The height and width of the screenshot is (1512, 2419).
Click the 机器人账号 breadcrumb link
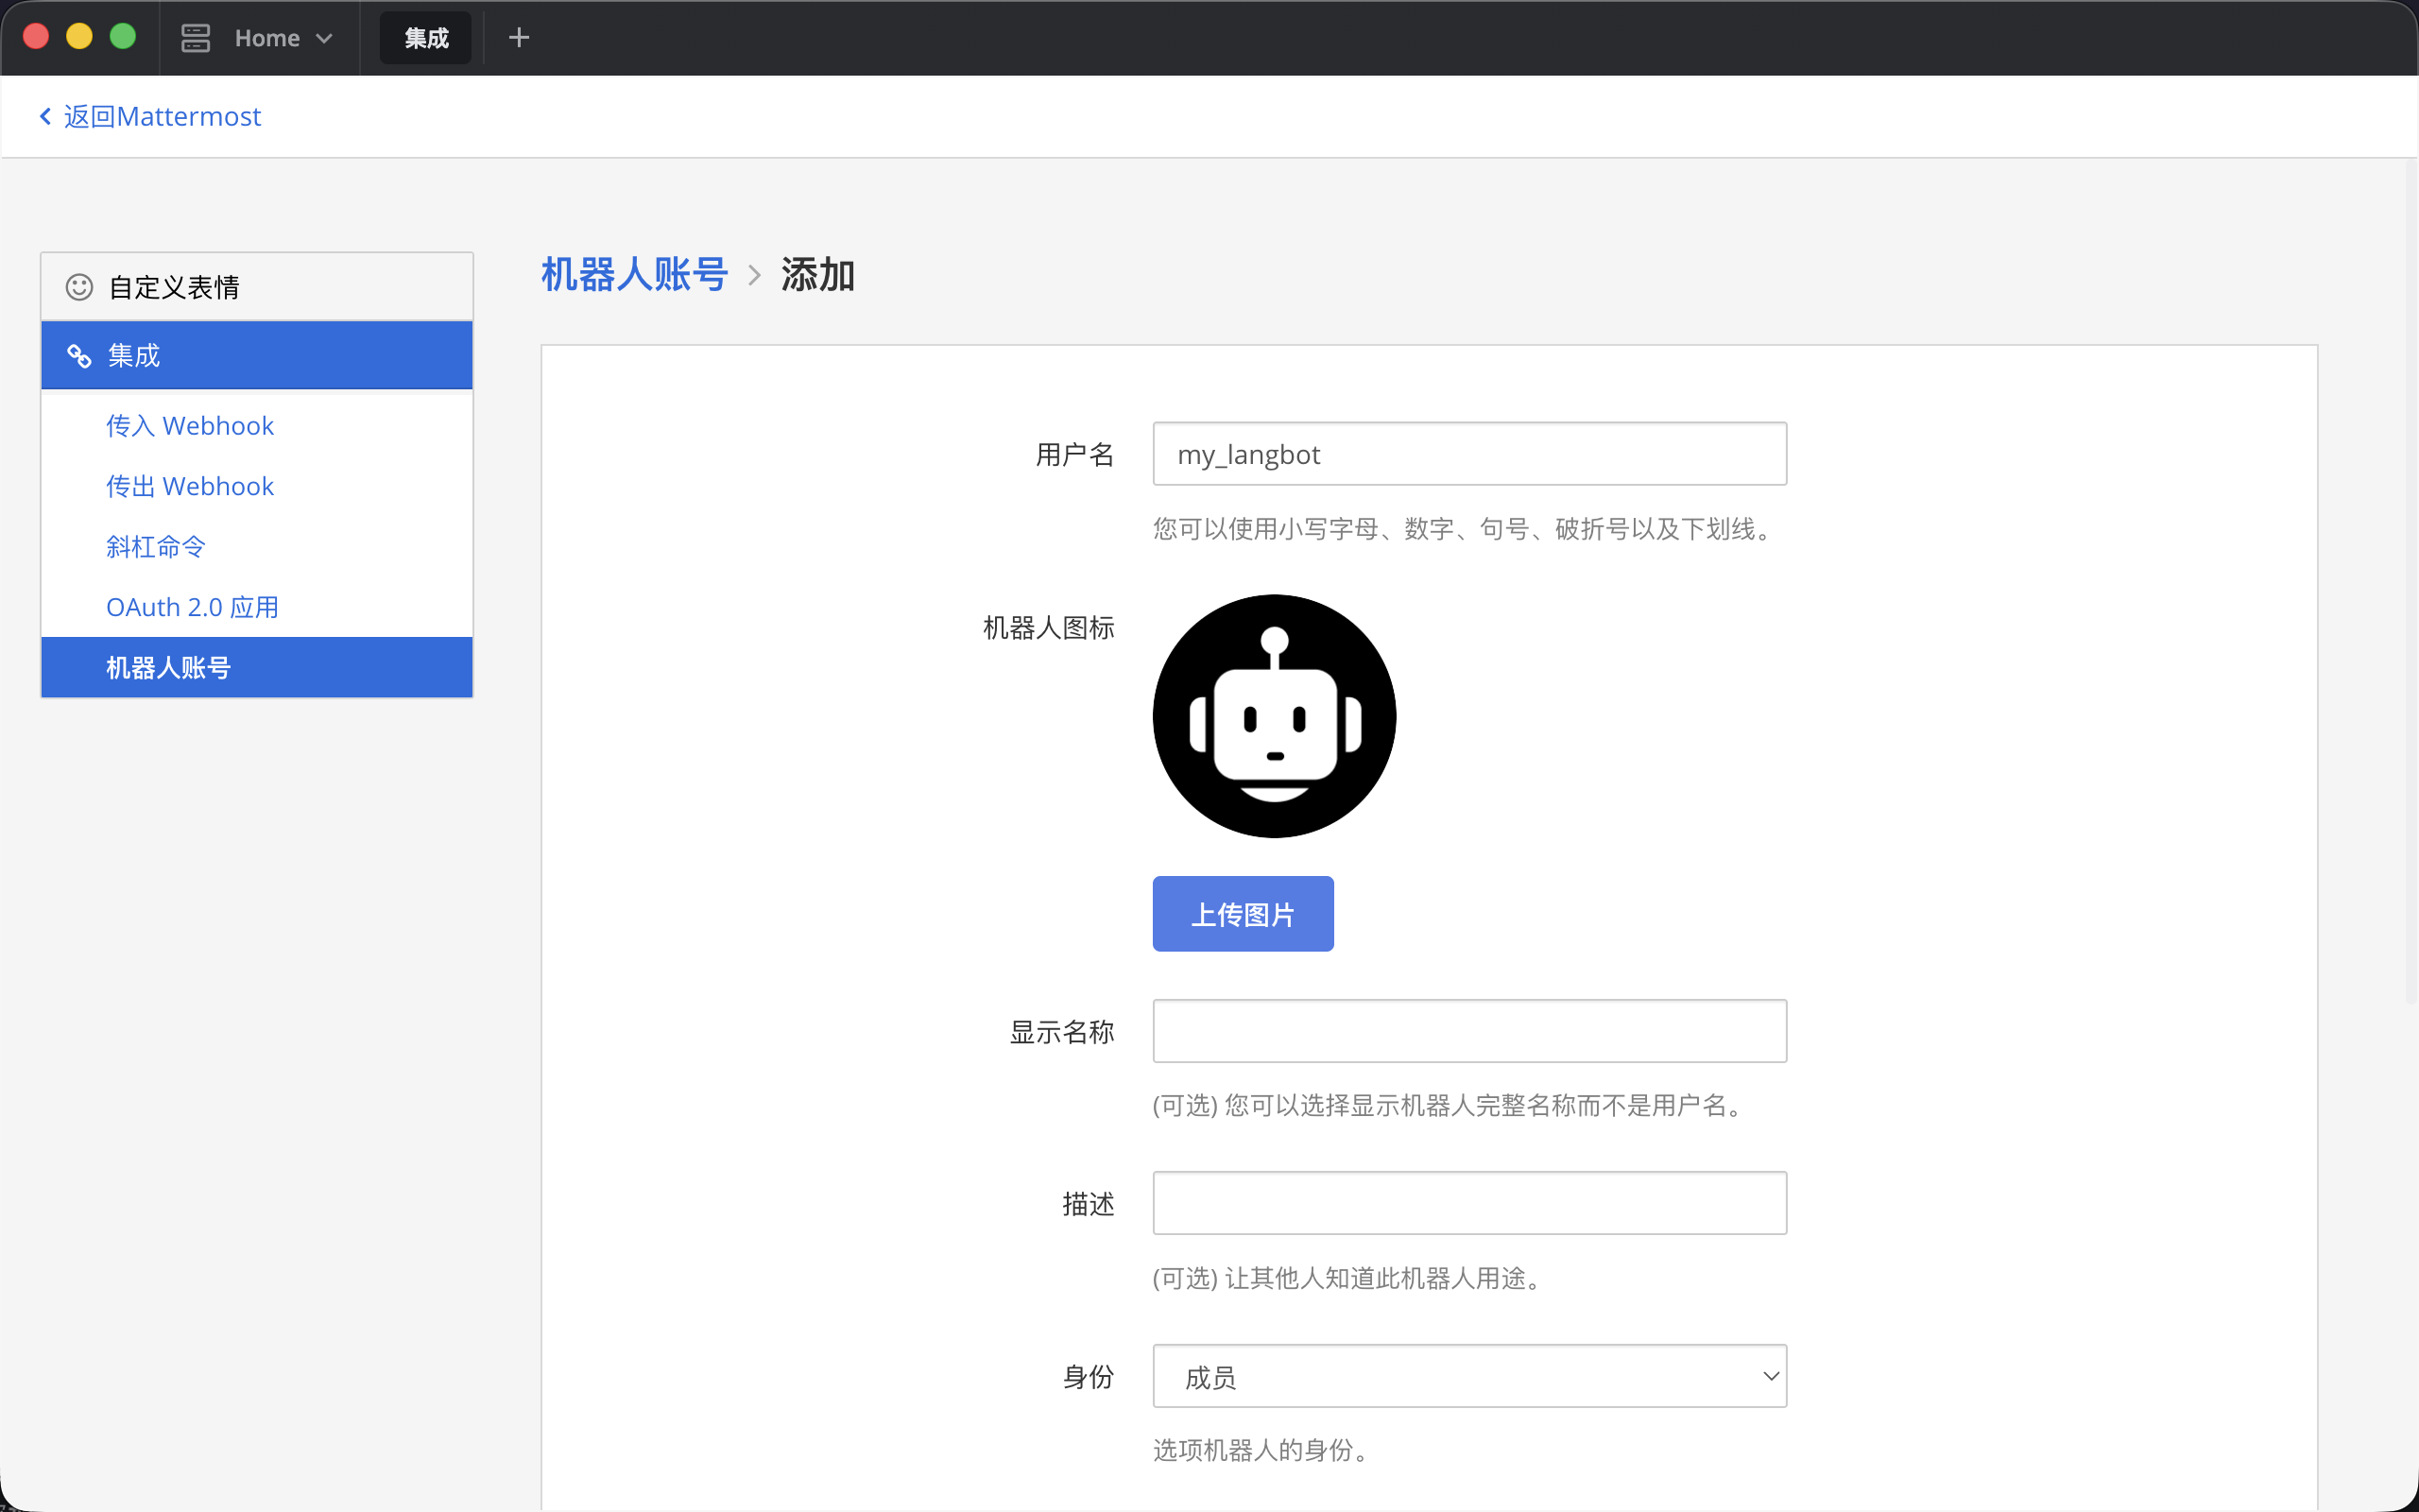tap(635, 274)
